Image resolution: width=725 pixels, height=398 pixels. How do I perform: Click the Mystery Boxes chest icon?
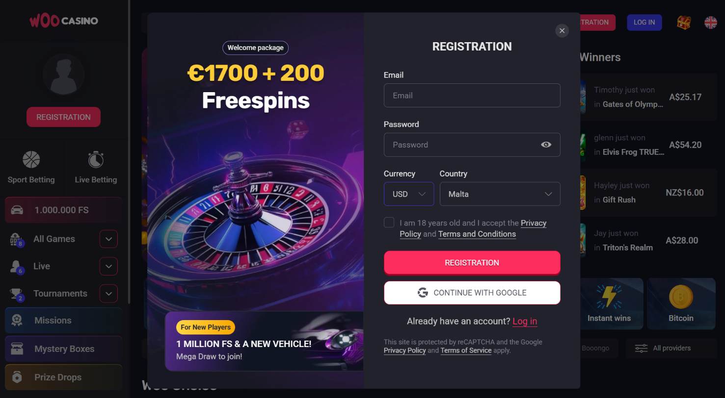17,349
